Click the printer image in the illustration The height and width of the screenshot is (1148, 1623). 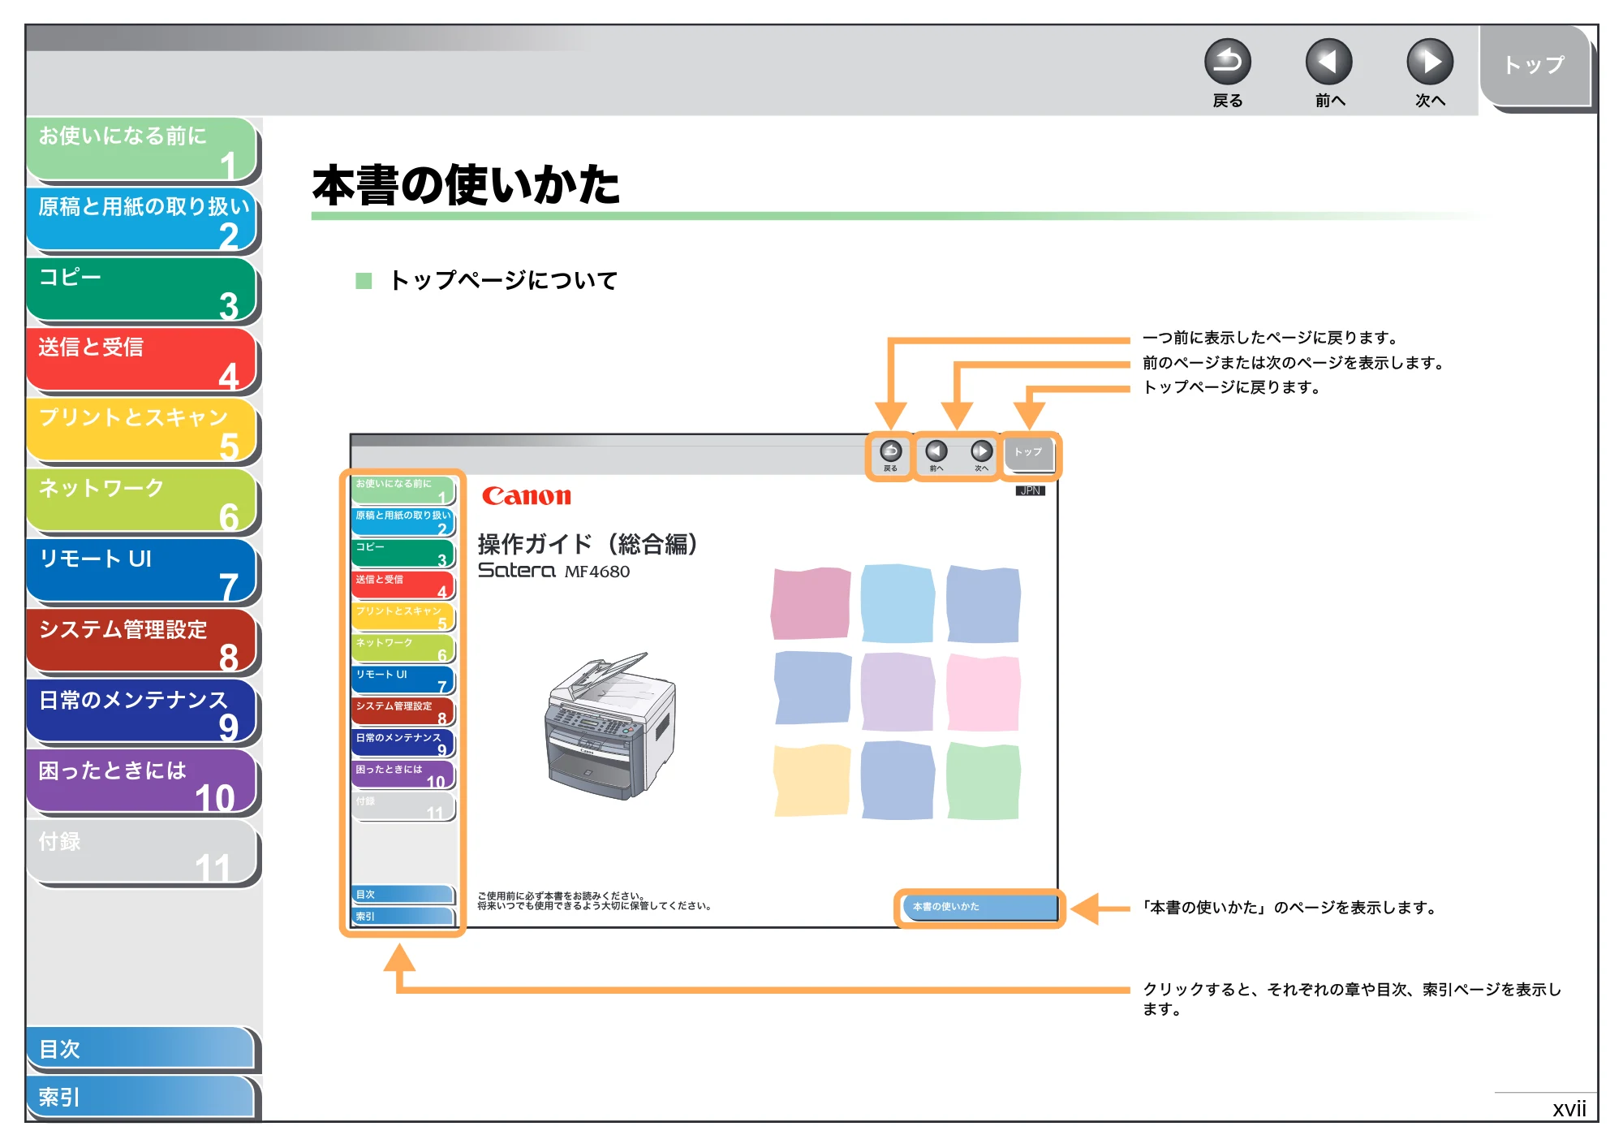(x=610, y=726)
